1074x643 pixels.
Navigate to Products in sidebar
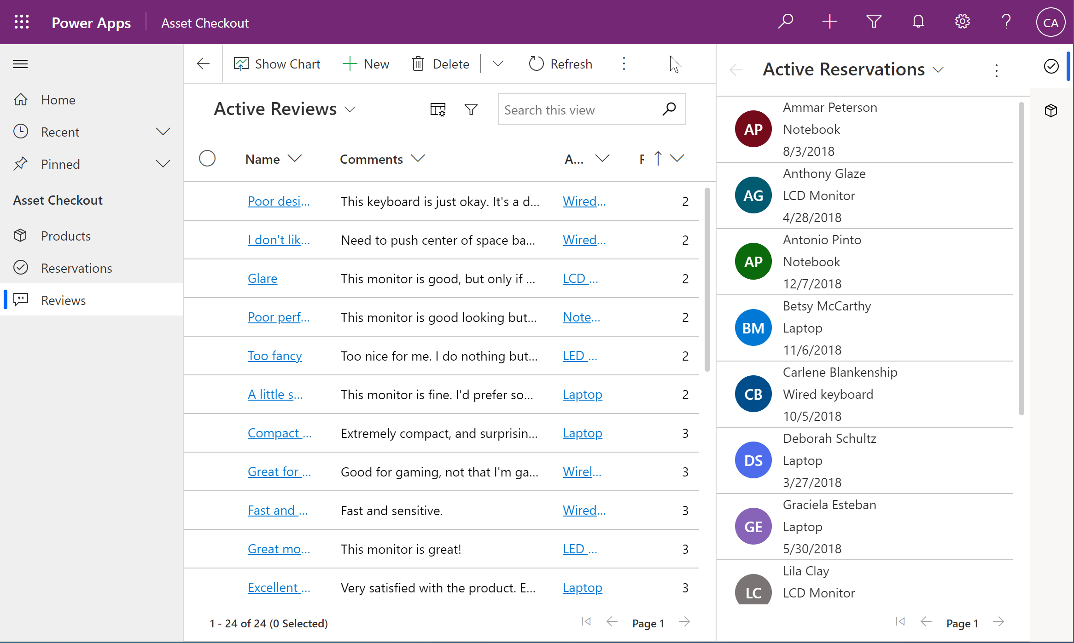[x=66, y=236]
